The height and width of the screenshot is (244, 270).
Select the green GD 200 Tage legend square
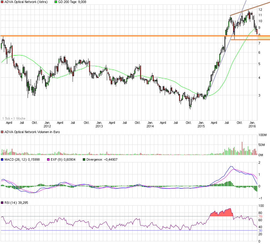coord(55,2)
